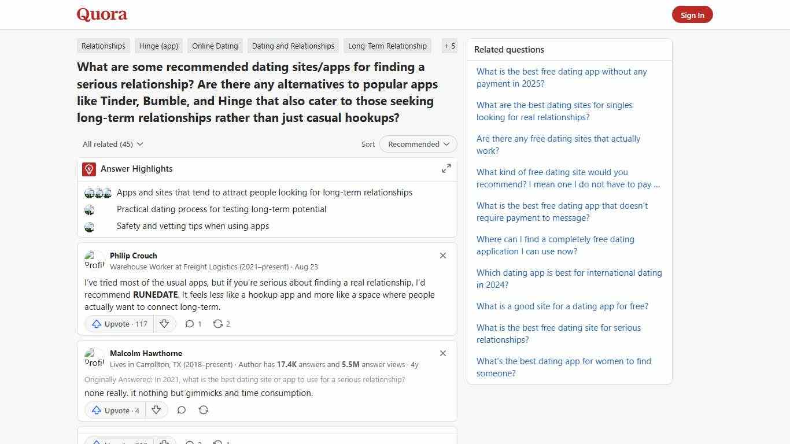Click the Quora logo
This screenshot has height=444, width=790.
(x=101, y=14)
